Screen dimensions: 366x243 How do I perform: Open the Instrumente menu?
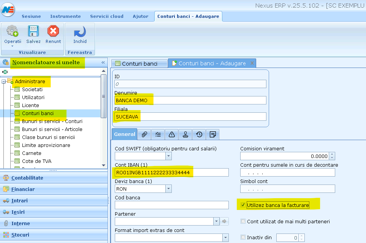pyautogui.click(x=65, y=16)
